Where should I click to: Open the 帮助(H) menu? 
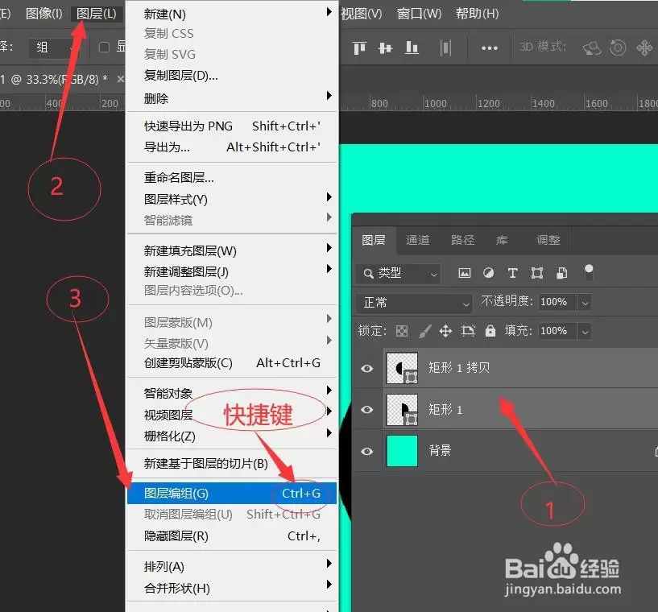click(x=477, y=14)
